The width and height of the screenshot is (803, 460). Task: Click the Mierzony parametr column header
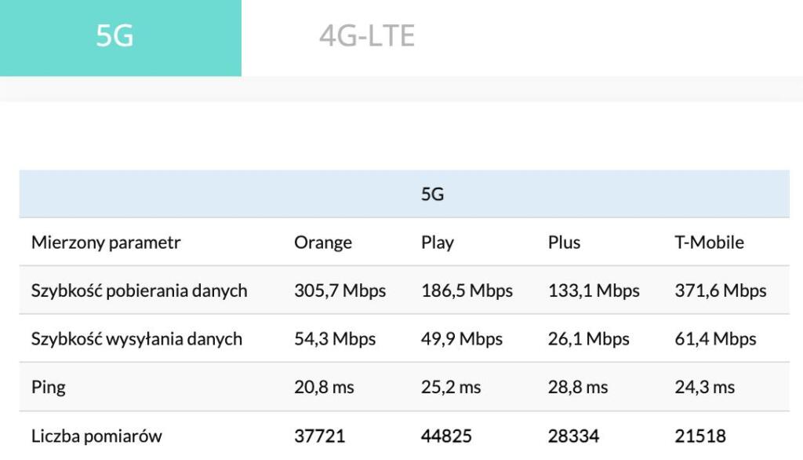click(106, 243)
